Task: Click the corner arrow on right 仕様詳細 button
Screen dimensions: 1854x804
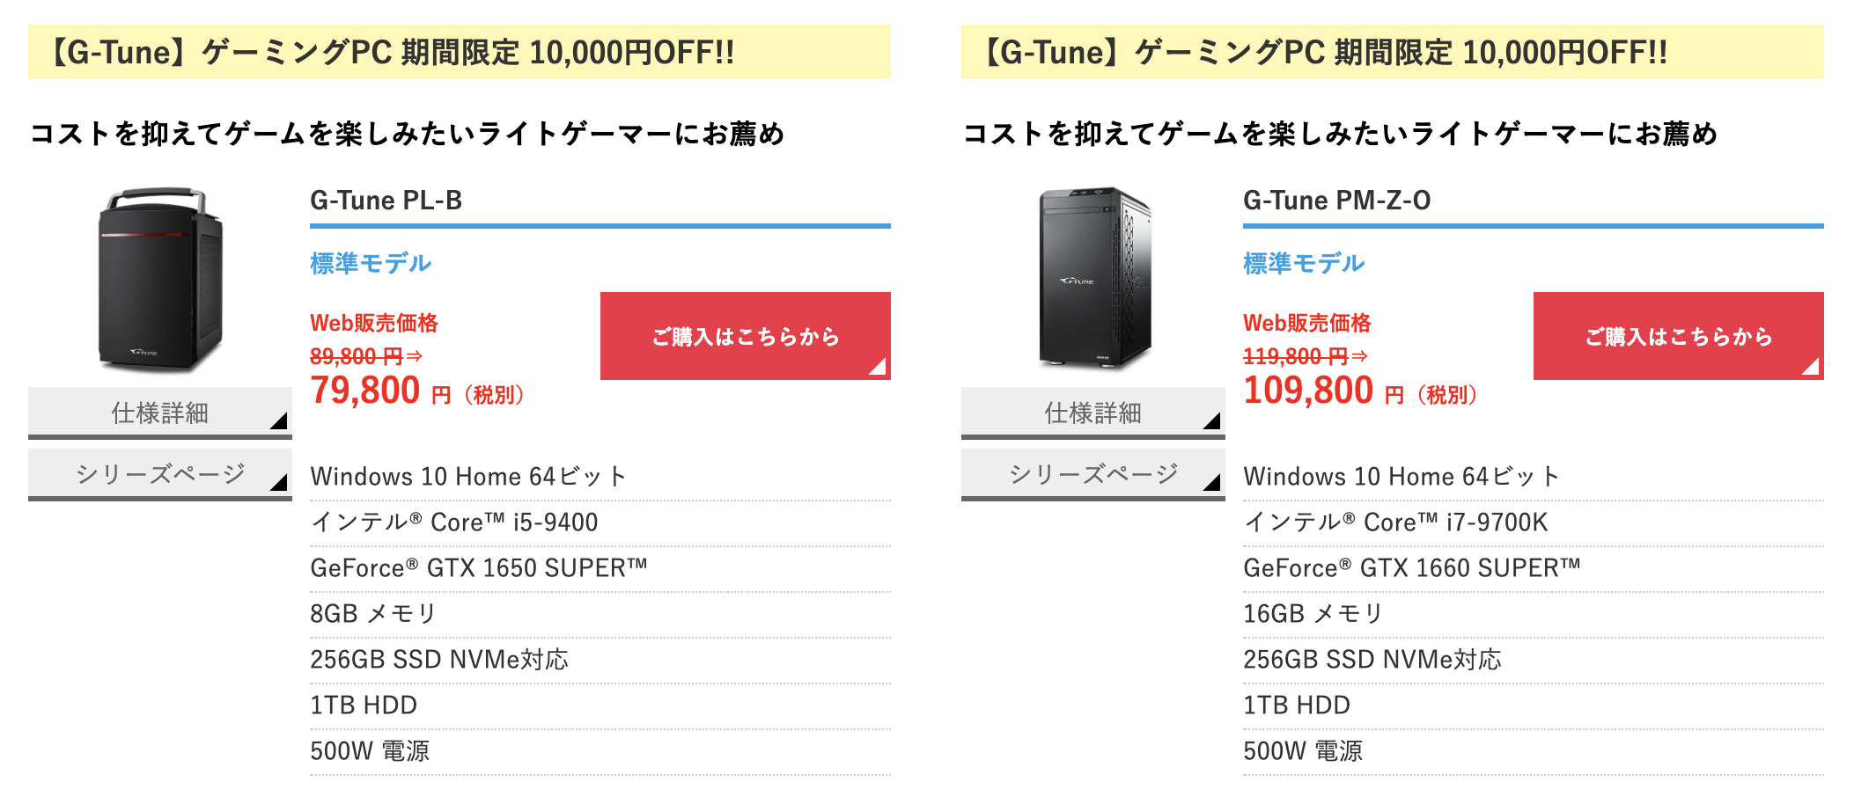Action: (1213, 420)
